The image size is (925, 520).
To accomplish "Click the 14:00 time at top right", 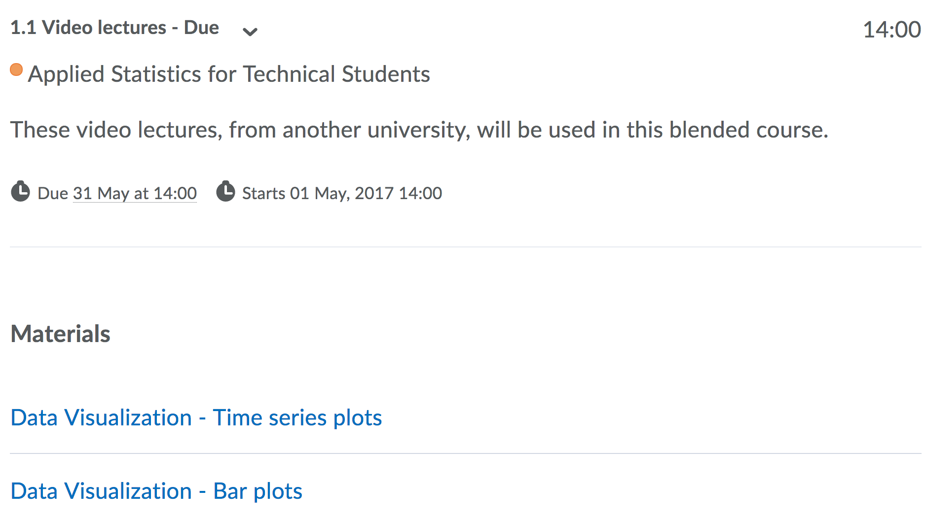I will pyautogui.click(x=891, y=30).
